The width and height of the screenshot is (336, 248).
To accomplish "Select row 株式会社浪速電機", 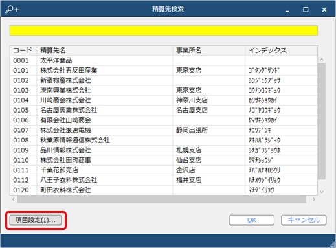I will point(164,130).
